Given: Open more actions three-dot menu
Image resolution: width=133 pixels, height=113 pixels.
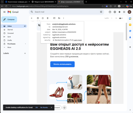Looking at the screenshot, I should (x=64, y=18).
